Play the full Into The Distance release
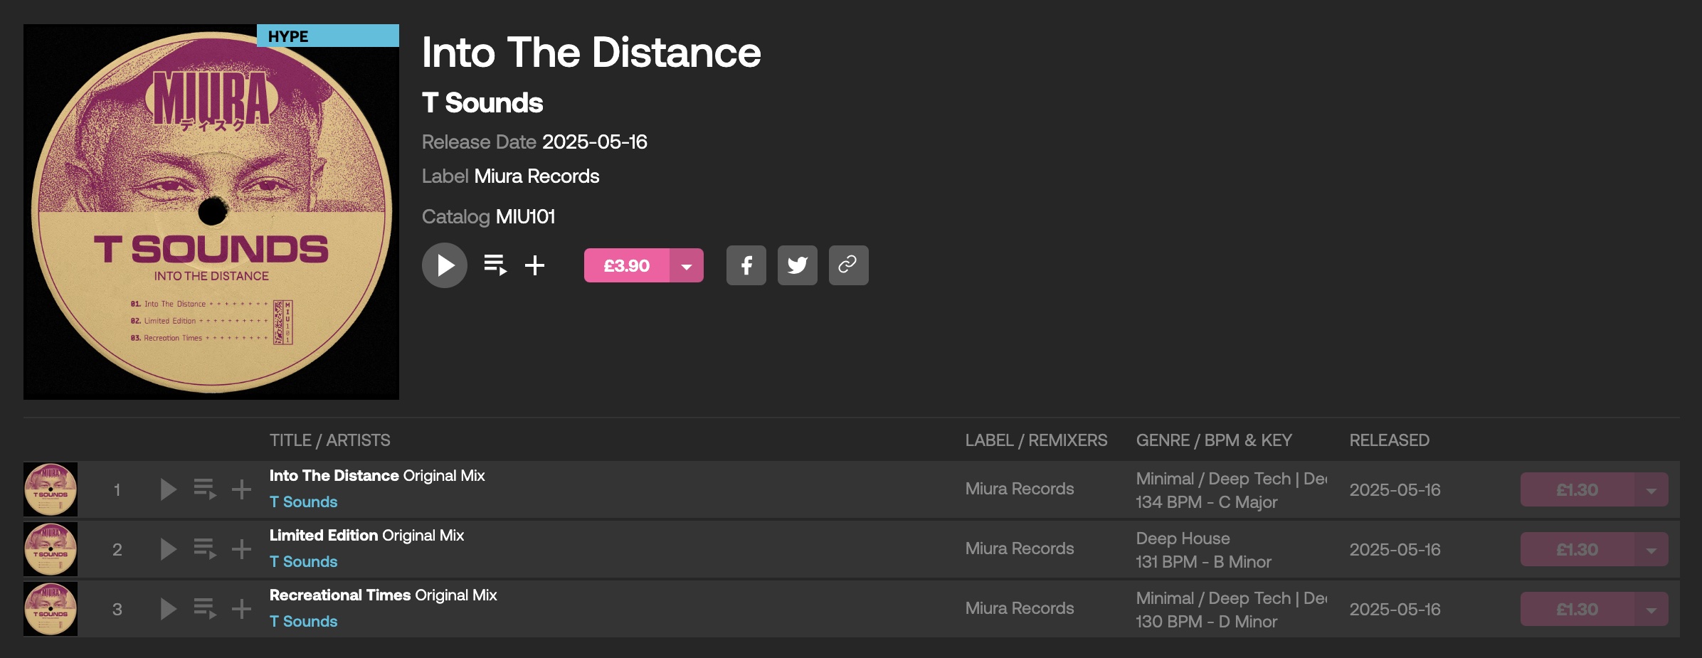The width and height of the screenshot is (1702, 658). coord(445,265)
